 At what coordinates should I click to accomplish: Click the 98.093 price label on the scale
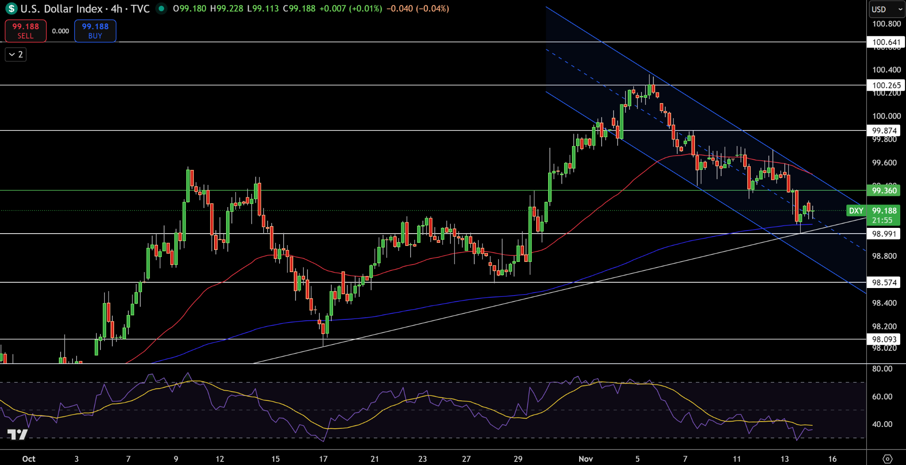884,339
